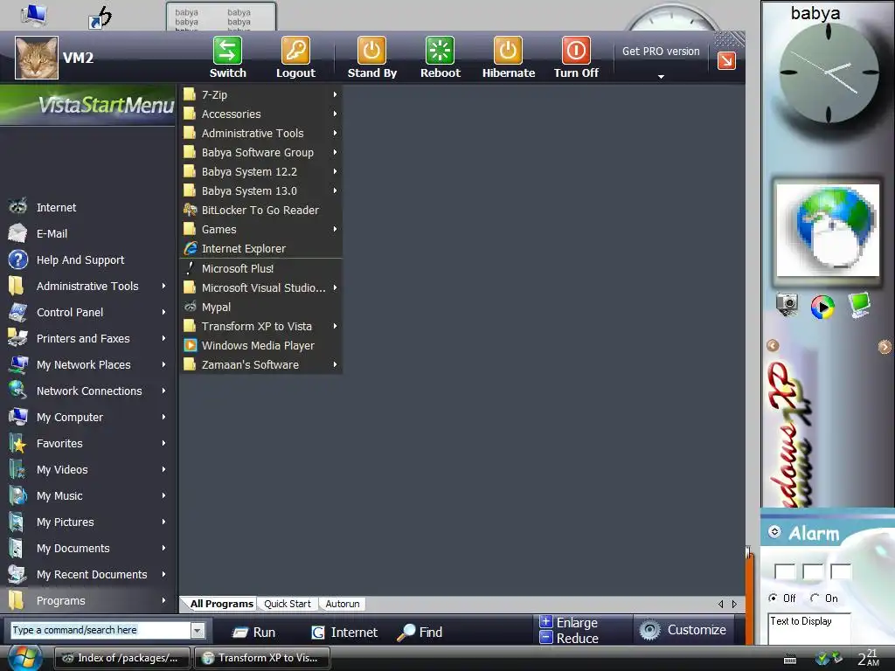
Task: Switch to the Autorun tab
Action: click(343, 604)
